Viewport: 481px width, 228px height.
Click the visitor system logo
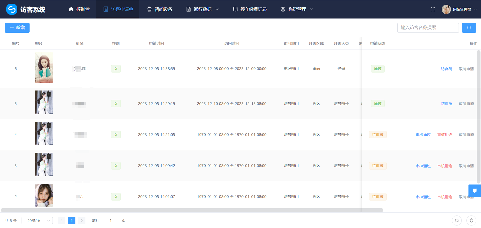coord(12,9)
